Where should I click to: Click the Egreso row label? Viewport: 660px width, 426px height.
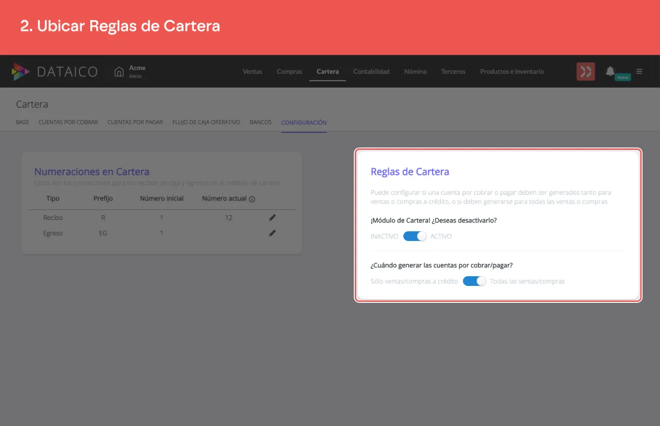53,233
